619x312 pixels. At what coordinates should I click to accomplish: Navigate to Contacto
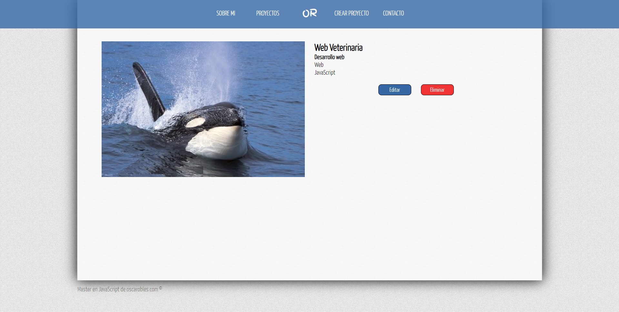pos(393,13)
